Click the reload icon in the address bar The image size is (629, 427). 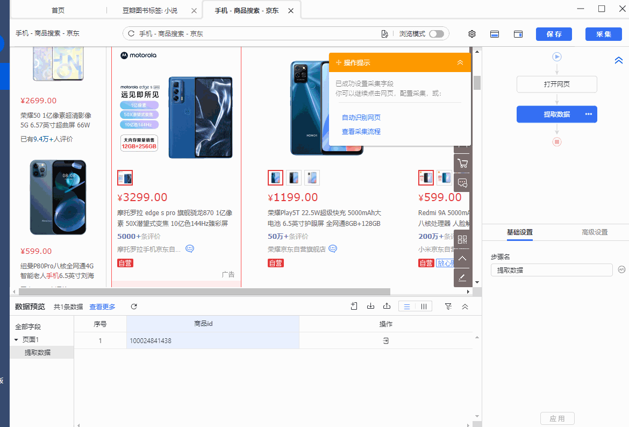coord(131,34)
